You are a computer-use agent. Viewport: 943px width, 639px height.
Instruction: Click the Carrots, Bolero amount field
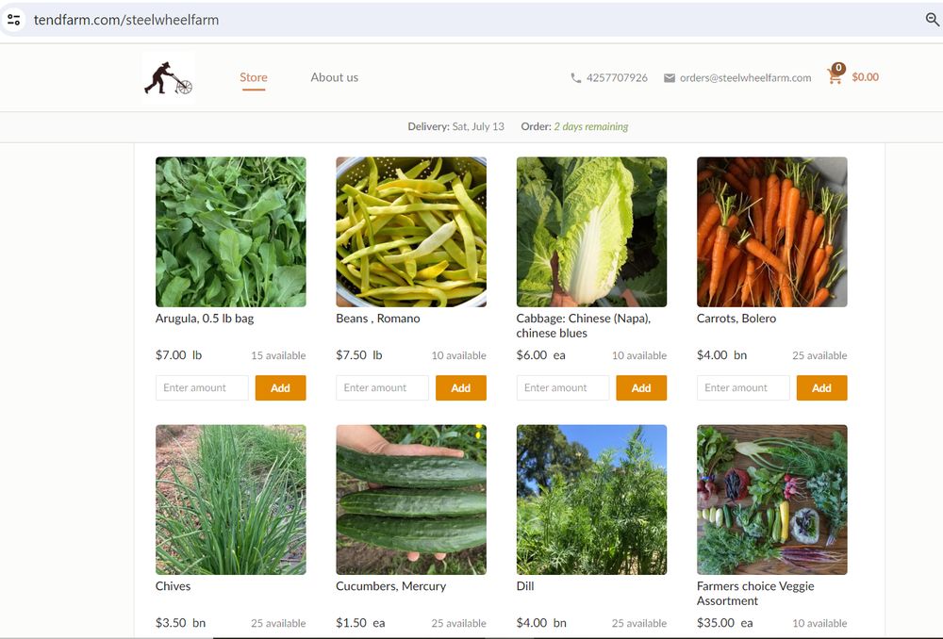pyautogui.click(x=743, y=387)
